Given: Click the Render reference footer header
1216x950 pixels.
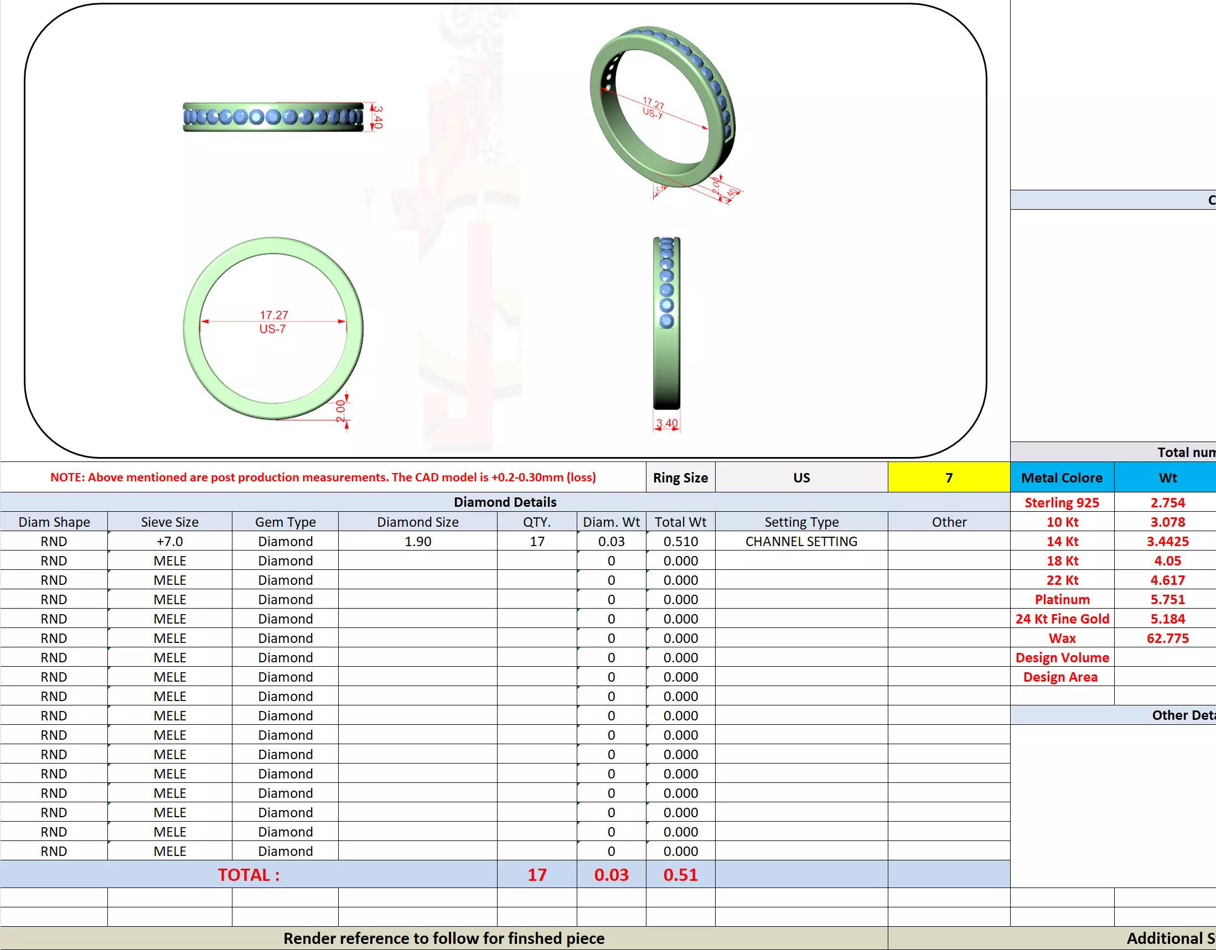Looking at the screenshot, I should (x=443, y=938).
